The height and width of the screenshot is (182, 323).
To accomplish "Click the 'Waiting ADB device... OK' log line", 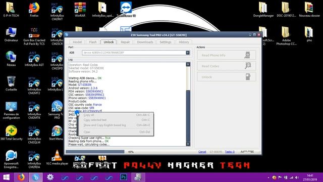I will click(85, 78).
